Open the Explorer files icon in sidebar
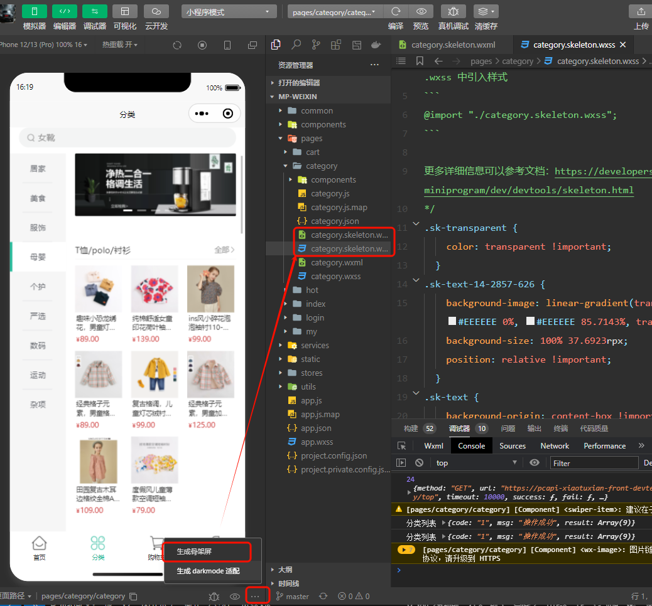Screen dimensions: 652x606 tap(276, 45)
